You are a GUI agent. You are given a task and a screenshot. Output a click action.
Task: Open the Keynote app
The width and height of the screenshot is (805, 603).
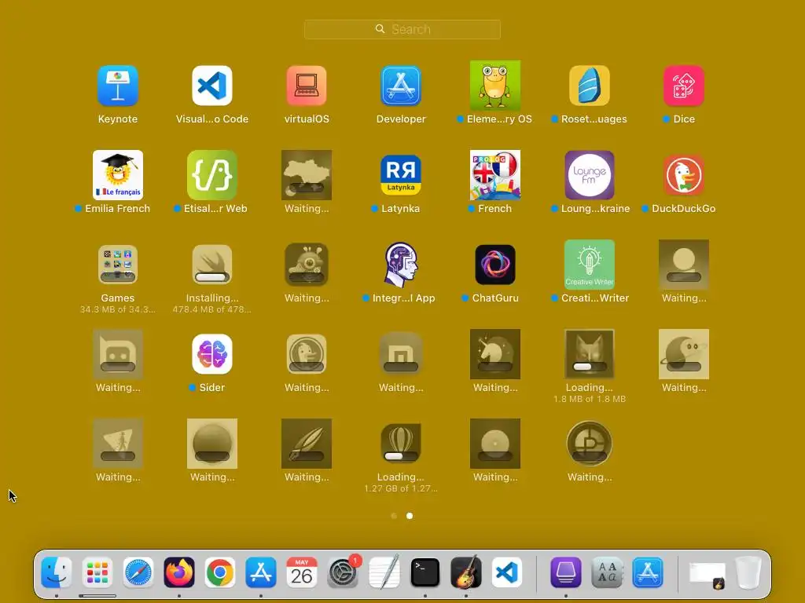(x=118, y=86)
